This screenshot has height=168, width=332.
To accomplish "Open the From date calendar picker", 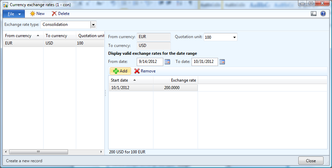I will [x=167, y=62].
